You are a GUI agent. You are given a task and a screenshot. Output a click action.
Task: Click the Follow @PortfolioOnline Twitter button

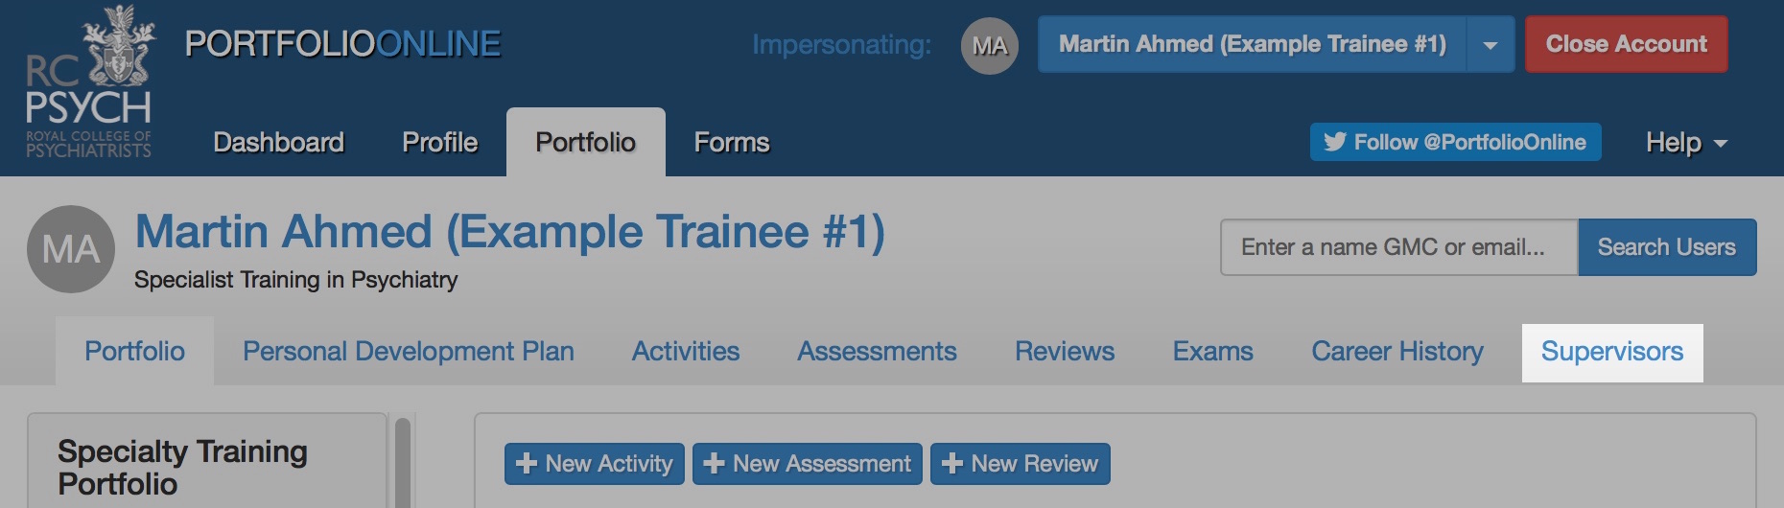tap(1455, 142)
